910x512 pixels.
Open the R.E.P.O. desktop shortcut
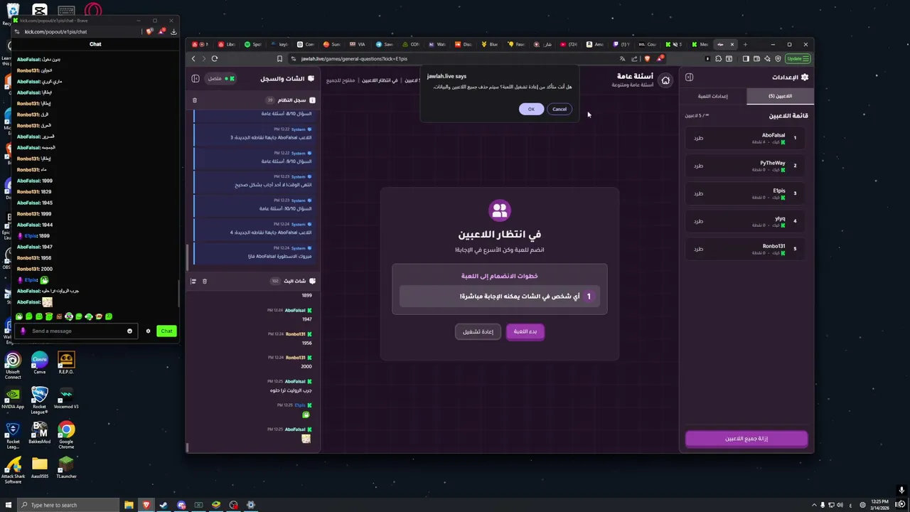pos(66,363)
